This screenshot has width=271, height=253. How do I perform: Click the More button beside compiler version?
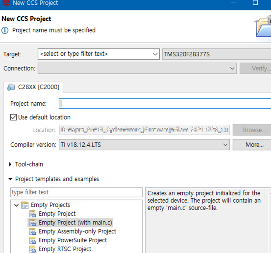point(252,145)
